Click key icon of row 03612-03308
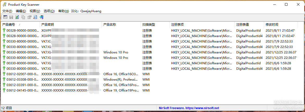The height and width of the screenshot is (112, 305). click(4, 79)
